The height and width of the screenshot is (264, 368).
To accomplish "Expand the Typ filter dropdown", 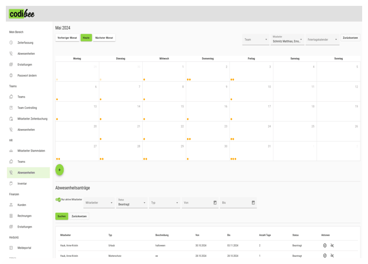I will (164, 203).
